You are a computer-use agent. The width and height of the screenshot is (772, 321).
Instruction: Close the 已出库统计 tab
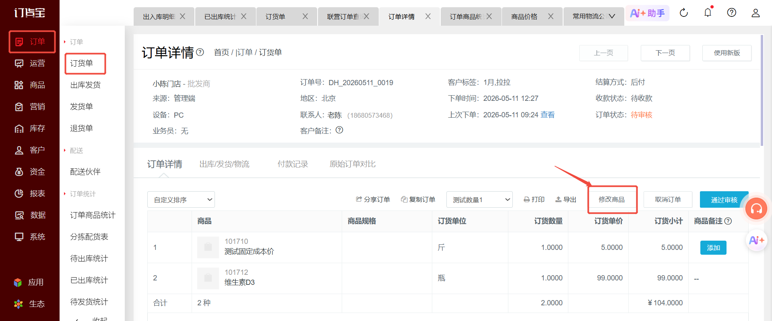pos(244,16)
